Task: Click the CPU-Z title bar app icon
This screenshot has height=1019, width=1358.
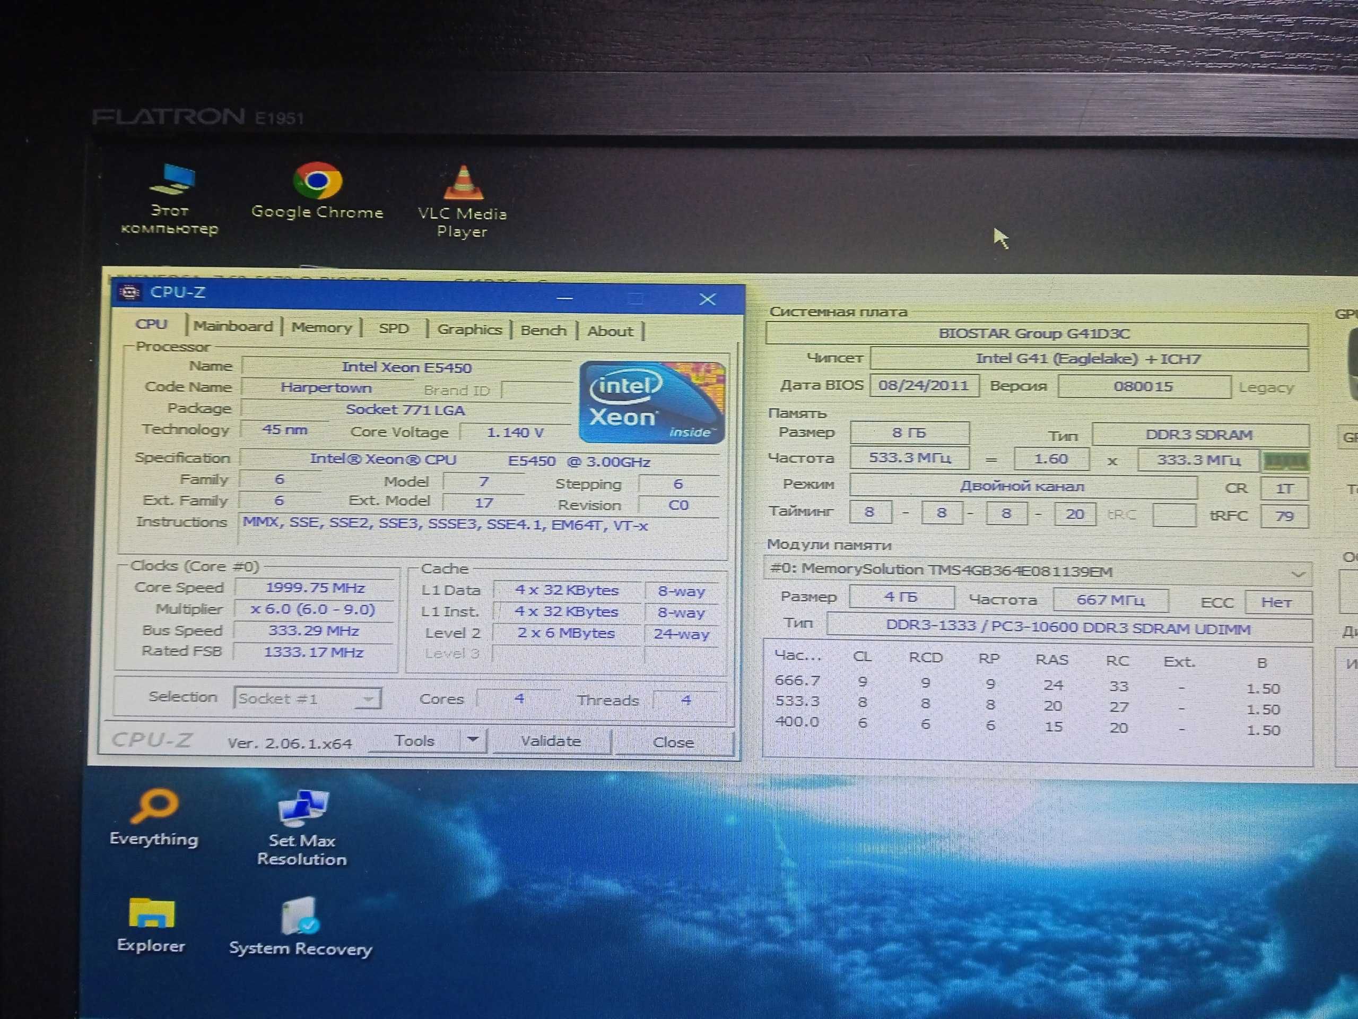Action: 129,292
